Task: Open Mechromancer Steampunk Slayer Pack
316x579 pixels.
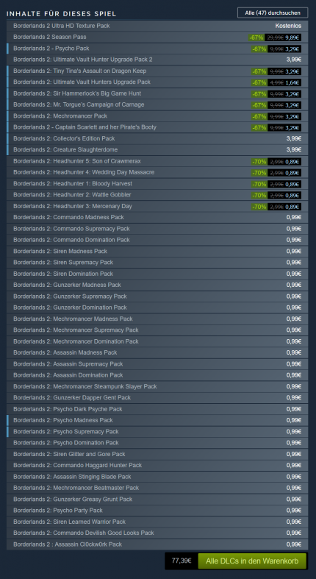Action: click(x=157, y=387)
